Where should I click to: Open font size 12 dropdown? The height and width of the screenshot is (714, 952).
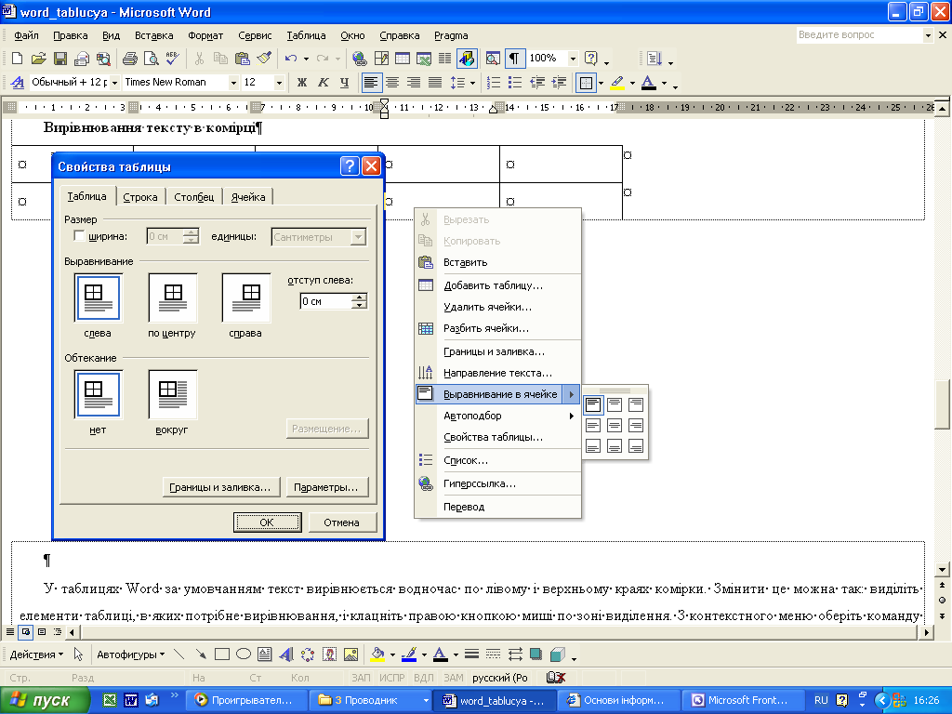tap(279, 82)
